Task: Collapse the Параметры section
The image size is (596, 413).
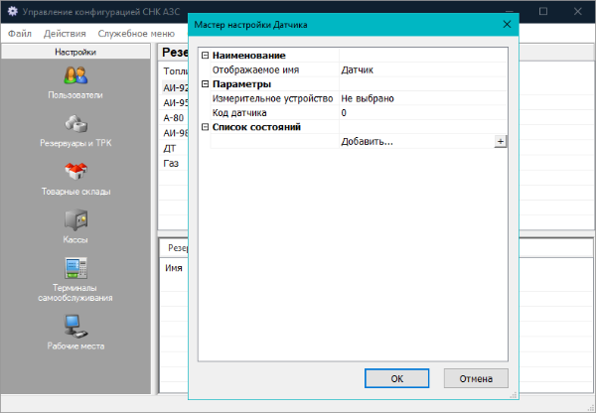Action: tap(205, 84)
